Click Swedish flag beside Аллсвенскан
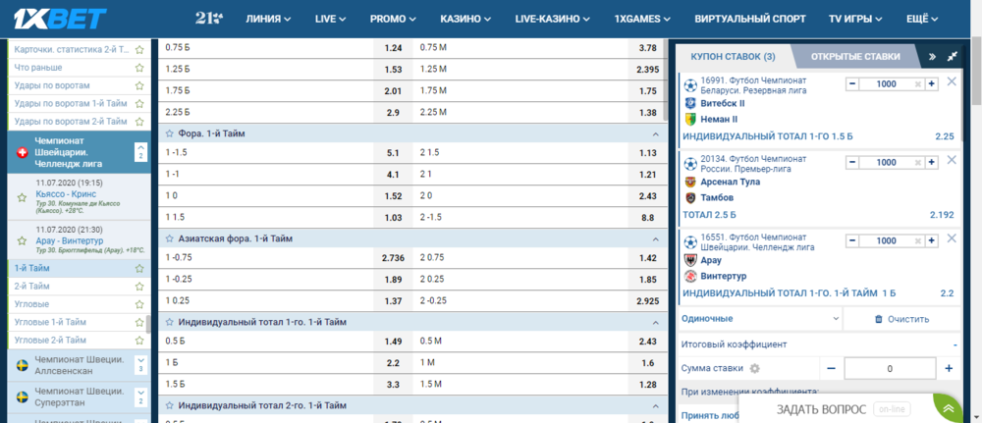This screenshot has width=982, height=423. (x=23, y=365)
